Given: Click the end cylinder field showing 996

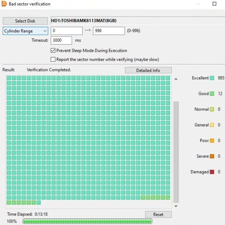Looking at the screenshot, I should [x=109, y=31].
